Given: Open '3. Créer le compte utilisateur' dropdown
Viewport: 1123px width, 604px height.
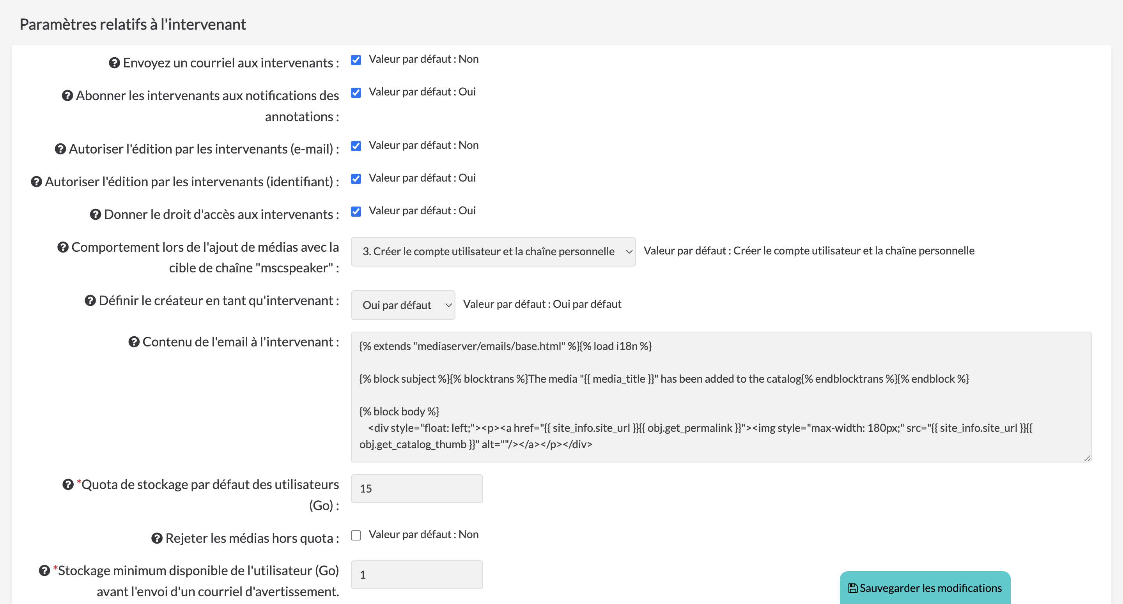Looking at the screenshot, I should click(x=493, y=251).
